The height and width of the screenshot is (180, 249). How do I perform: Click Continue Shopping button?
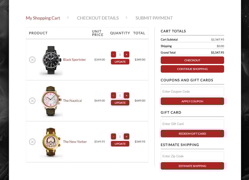pyautogui.click(x=192, y=69)
